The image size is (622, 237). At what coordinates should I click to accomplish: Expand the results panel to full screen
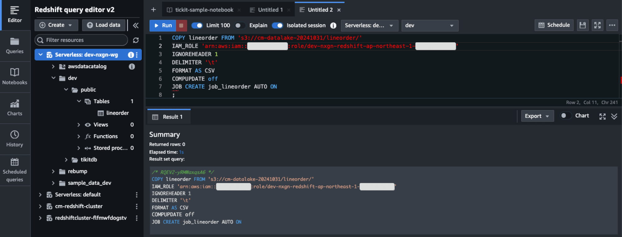[602, 116]
